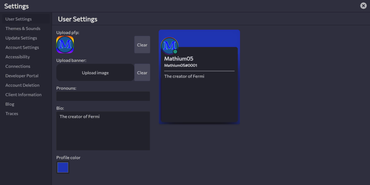Open the User Settings section
The height and width of the screenshot is (185, 370).
[18, 19]
